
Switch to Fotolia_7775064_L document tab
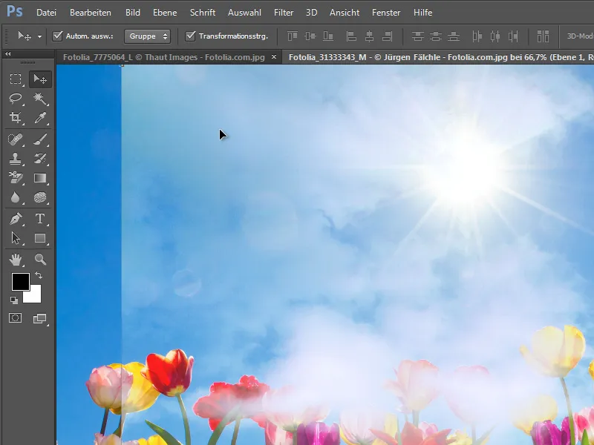coord(163,58)
